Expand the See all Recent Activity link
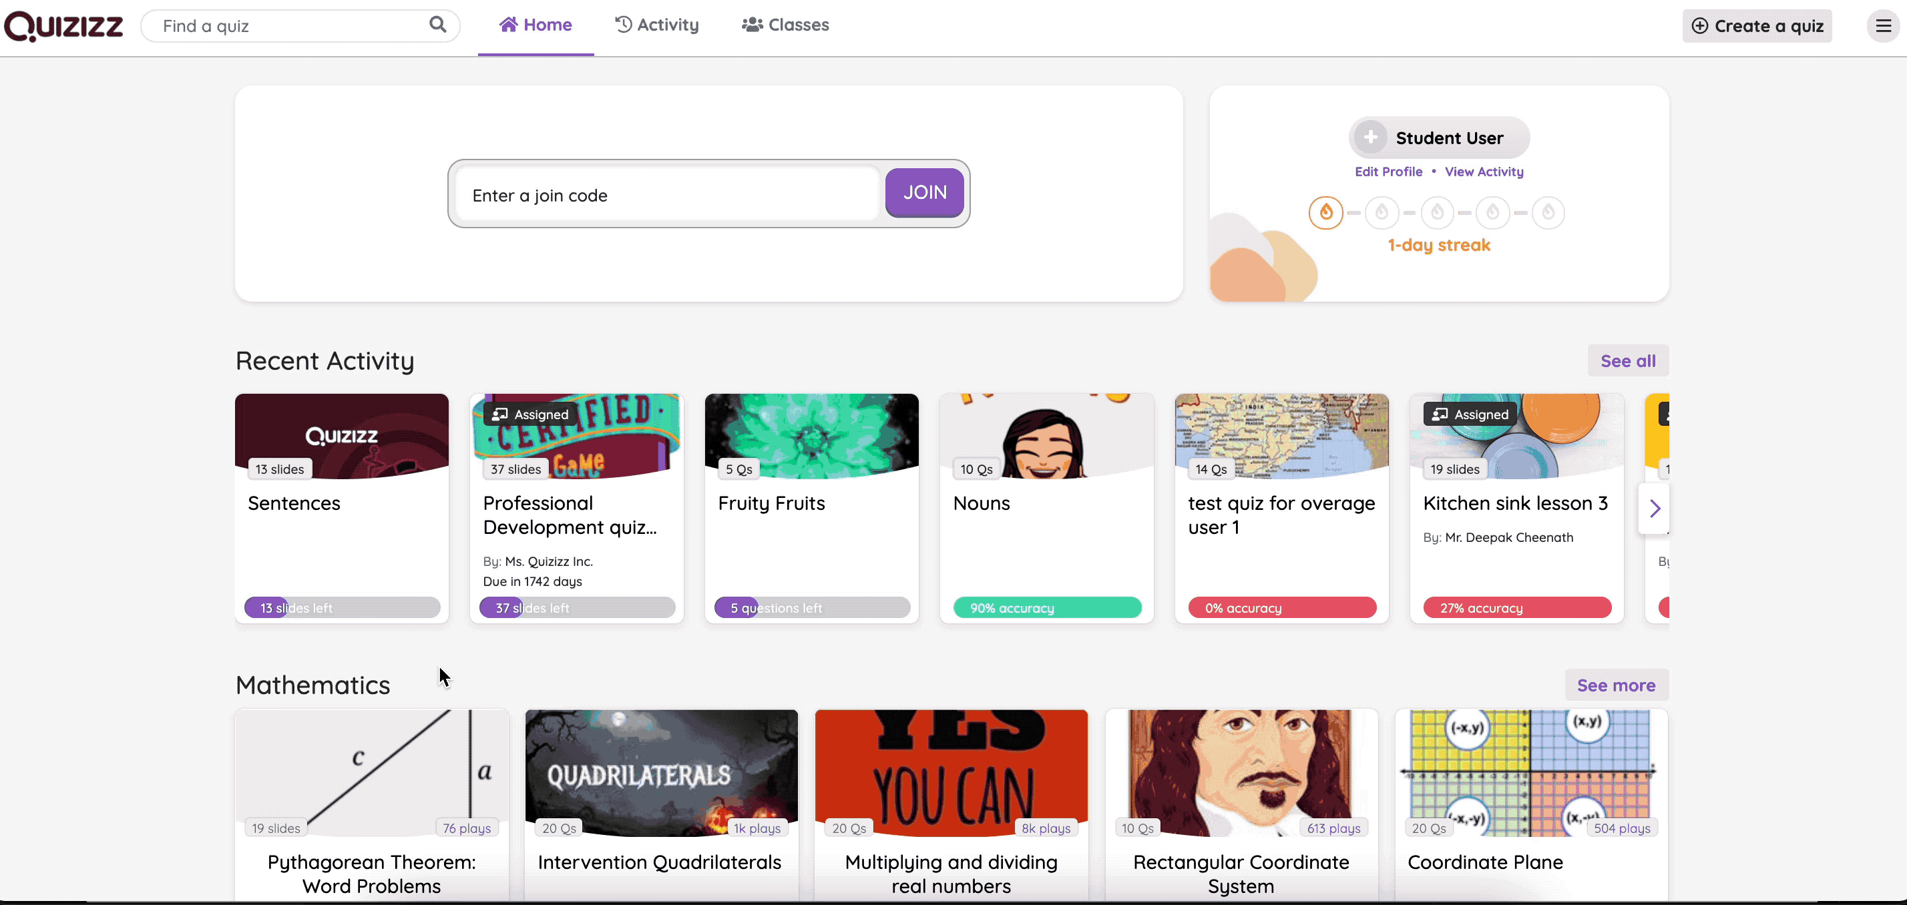The image size is (1907, 905). click(x=1629, y=360)
